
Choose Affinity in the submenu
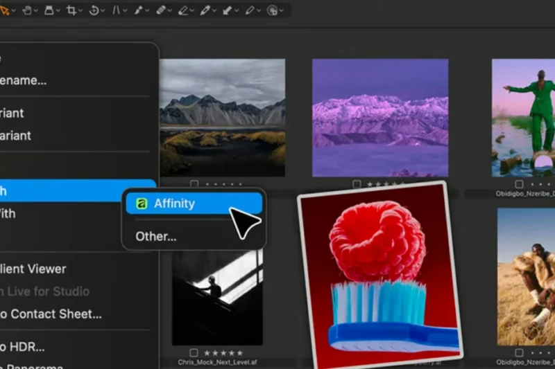pos(194,204)
